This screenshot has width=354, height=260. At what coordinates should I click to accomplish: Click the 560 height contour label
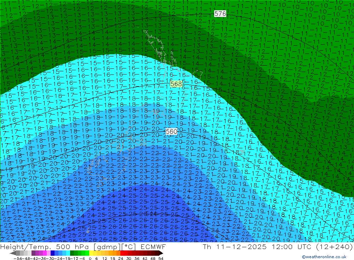(171, 132)
